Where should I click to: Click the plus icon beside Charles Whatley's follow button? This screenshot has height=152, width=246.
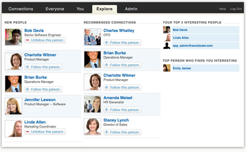tap(106, 42)
